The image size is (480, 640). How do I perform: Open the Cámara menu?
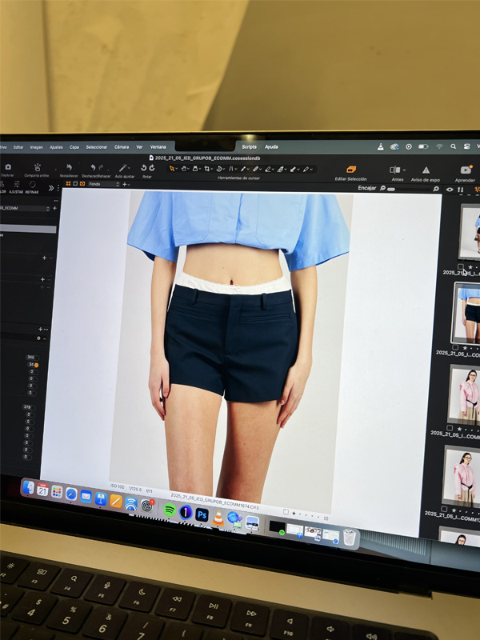point(121,147)
